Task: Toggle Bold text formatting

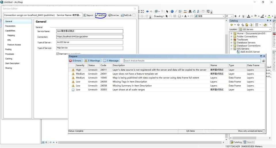Action: pos(235,16)
